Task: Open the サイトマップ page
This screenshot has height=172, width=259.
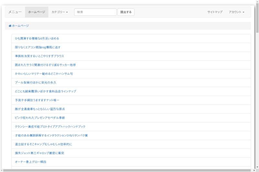Action: [x=215, y=12]
